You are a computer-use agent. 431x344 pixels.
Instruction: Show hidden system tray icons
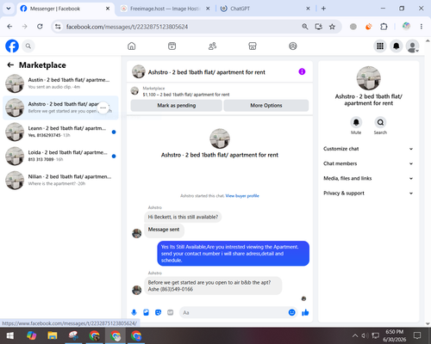click(355, 335)
